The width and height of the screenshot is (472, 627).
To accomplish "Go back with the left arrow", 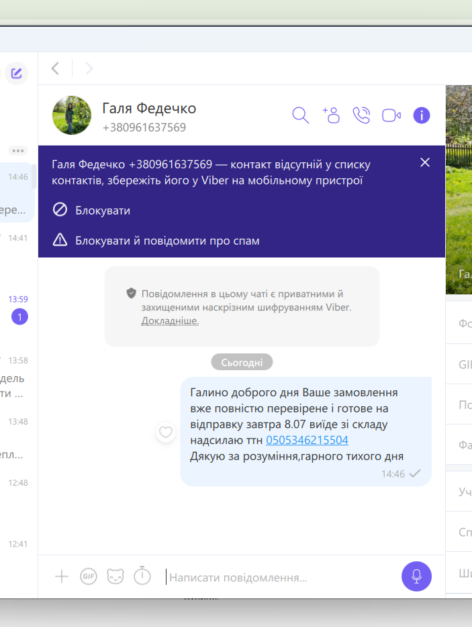I will [55, 68].
